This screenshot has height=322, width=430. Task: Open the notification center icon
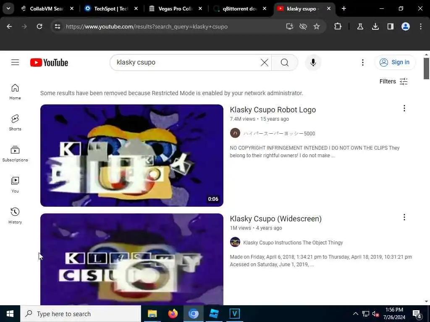(x=417, y=314)
